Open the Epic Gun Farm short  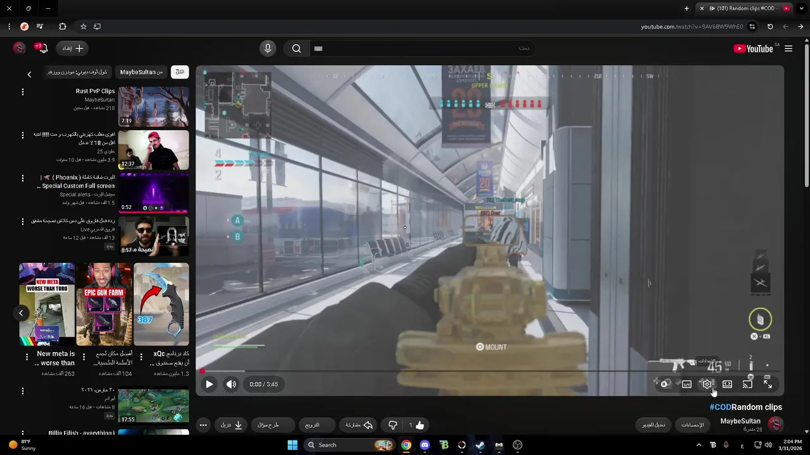pos(104,305)
